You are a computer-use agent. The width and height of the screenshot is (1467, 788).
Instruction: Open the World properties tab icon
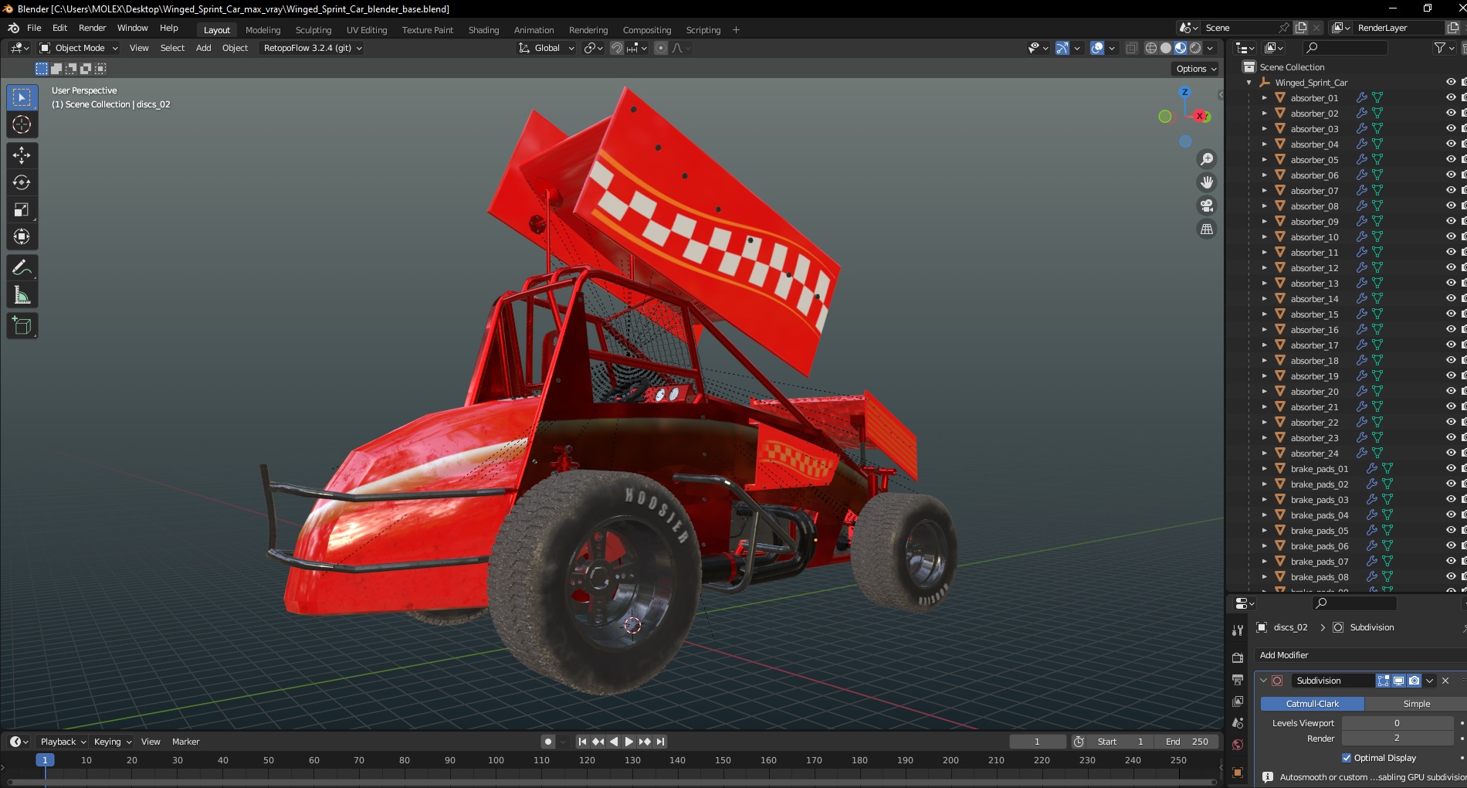pyautogui.click(x=1238, y=745)
